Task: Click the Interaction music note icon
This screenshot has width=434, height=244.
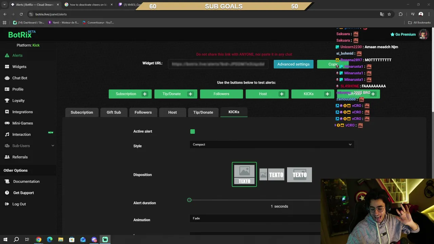Action: click(x=7, y=135)
